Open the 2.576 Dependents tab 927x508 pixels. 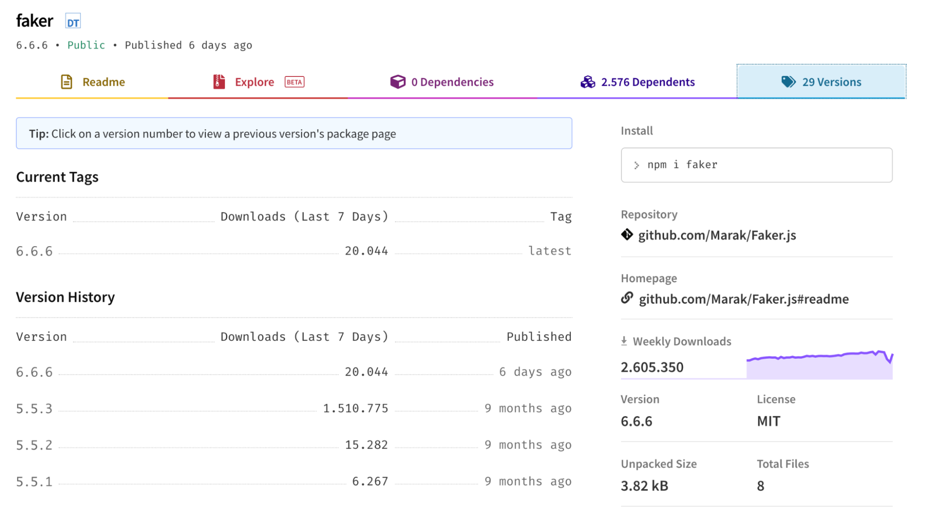click(637, 82)
